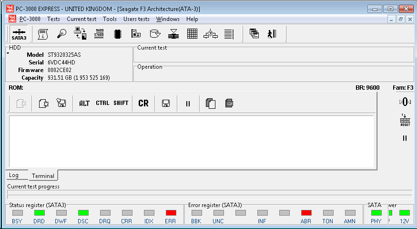Click the text lines list icon

229,34
